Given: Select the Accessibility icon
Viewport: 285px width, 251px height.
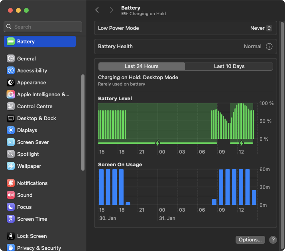Looking at the screenshot, I should tap(11, 70).
